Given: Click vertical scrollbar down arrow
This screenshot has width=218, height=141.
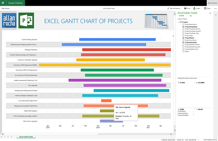Looking at the screenshot, I should [x=175, y=130].
